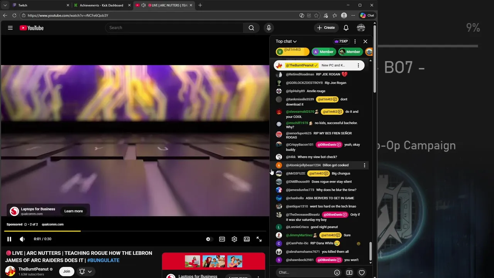Open browser profile avatar

(x=344, y=15)
